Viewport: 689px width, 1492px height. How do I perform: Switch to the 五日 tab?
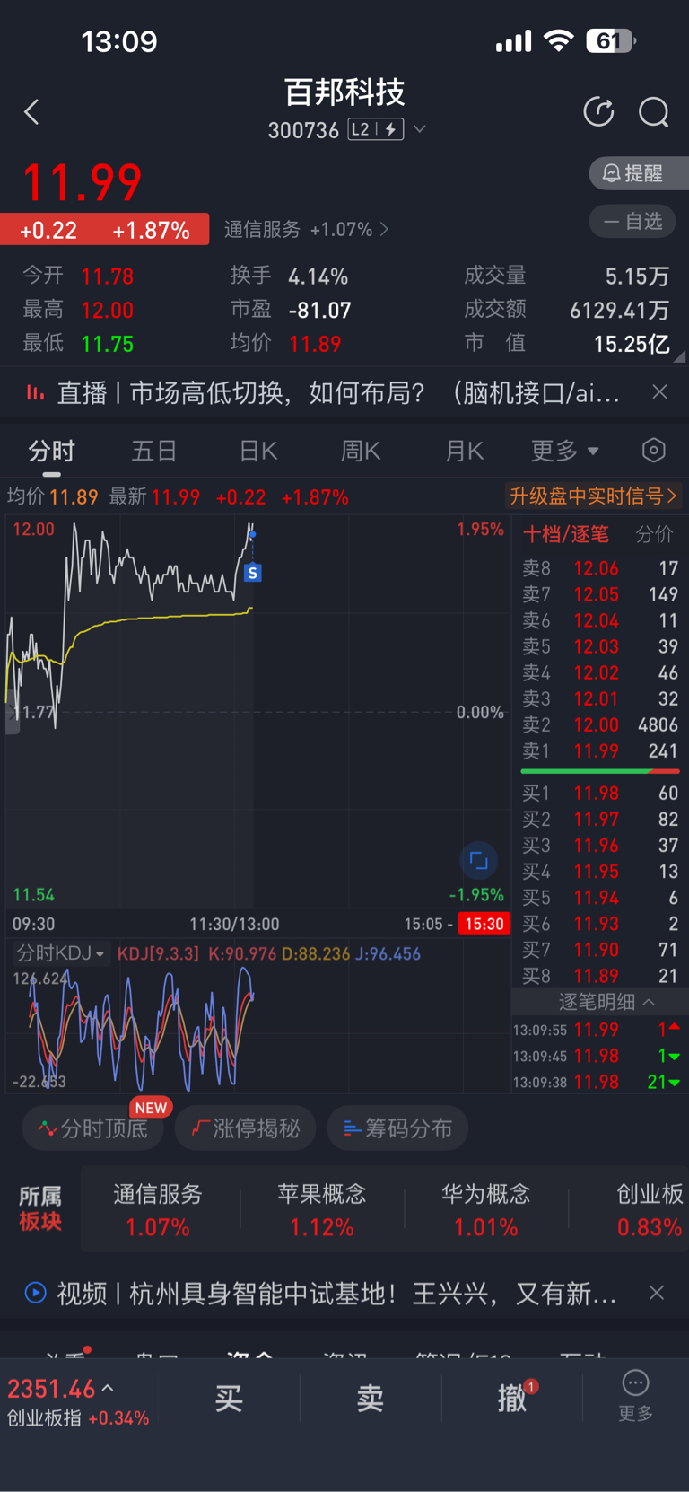click(x=154, y=451)
